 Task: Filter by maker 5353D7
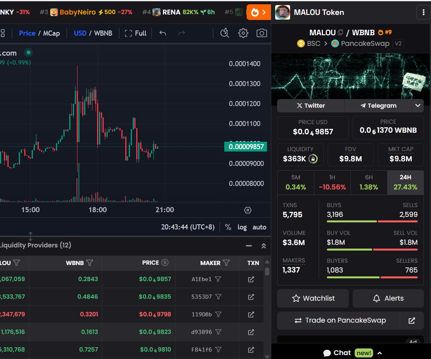click(218, 297)
